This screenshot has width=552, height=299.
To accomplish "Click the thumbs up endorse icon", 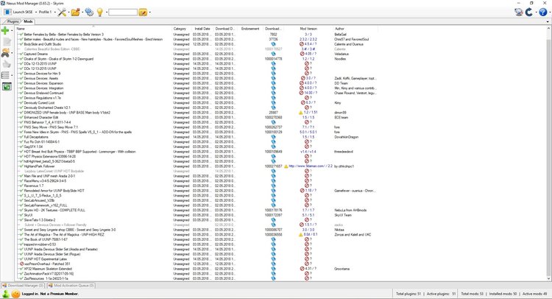I will (7, 64).
